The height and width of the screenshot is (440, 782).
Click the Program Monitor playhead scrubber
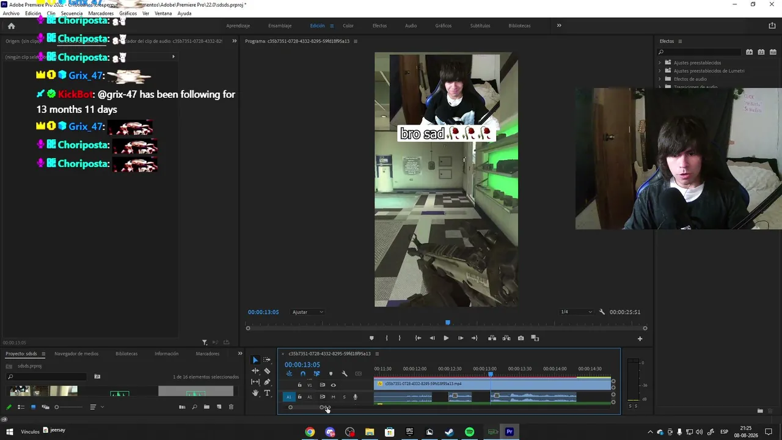(x=448, y=323)
